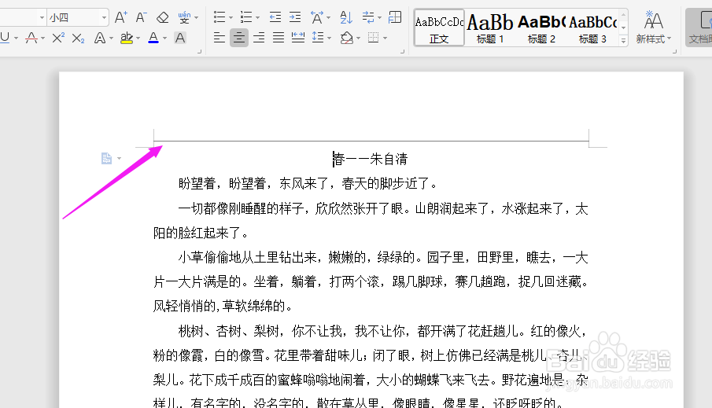
Task: Expand numbering style dropdown
Action: pyautogui.click(x=257, y=18)
